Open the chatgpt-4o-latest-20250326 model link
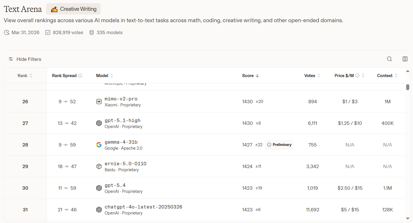Screen dimensions: 413x223 143,207
